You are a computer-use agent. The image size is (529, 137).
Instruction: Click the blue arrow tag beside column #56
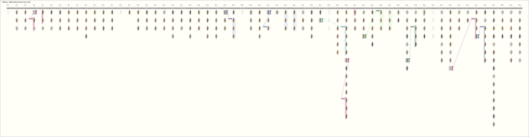click(x=482, y=27)
